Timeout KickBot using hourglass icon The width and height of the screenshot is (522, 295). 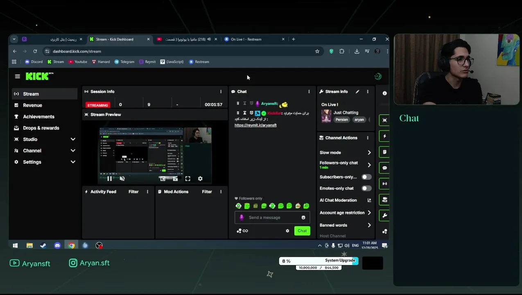(x=245, y=113)
